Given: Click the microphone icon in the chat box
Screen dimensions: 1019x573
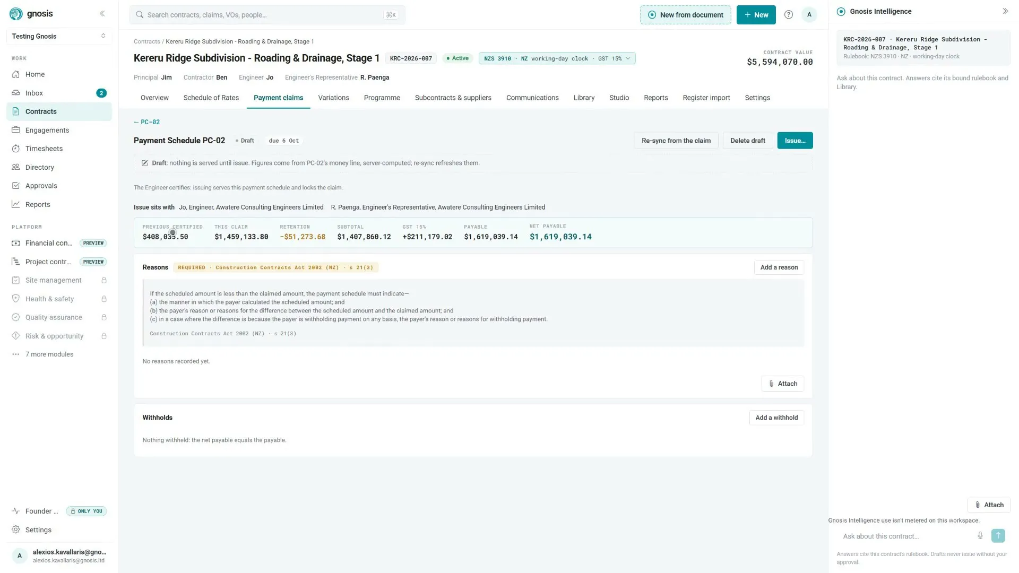Looking at the screenshot, I should 980,536.
